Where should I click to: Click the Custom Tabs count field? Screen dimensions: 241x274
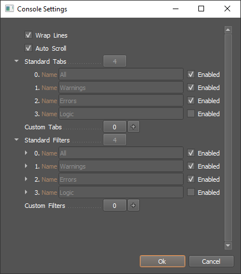pos(115,126)
